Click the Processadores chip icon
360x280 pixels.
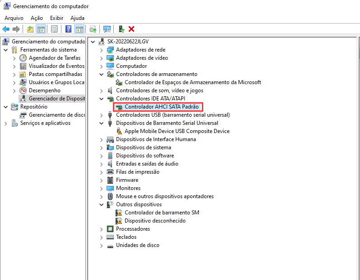tap(110, 229)
